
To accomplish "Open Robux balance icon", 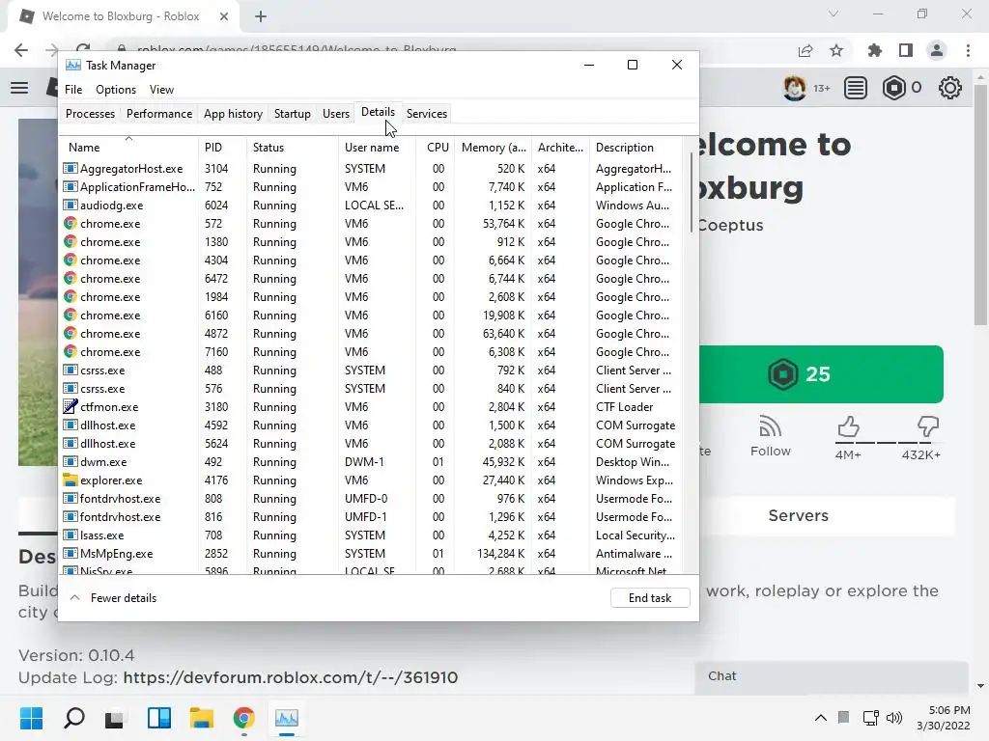I will coord(894,88).
